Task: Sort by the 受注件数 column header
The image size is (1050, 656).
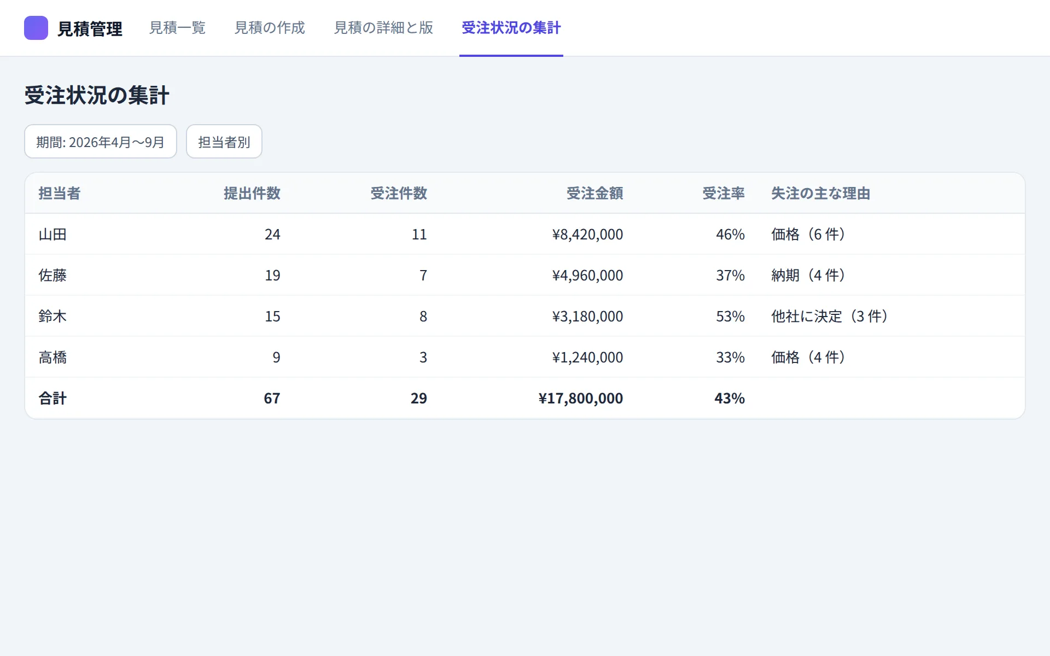Action: coord(399,193)
